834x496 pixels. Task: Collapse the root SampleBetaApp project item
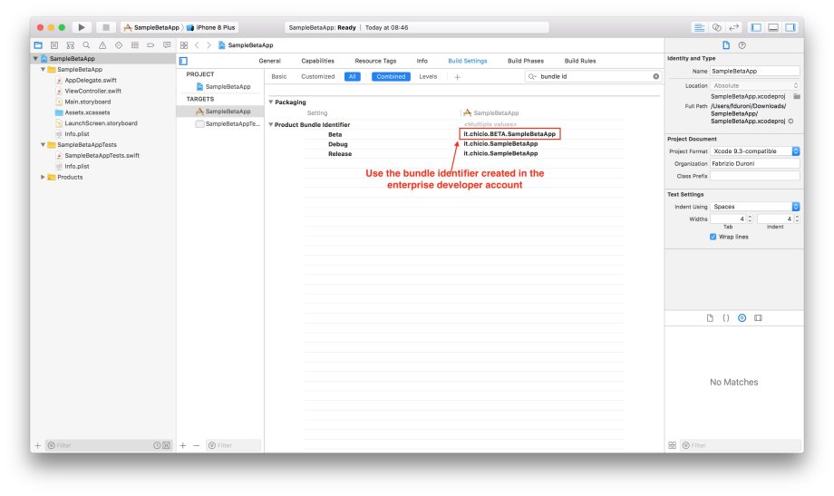35,59
